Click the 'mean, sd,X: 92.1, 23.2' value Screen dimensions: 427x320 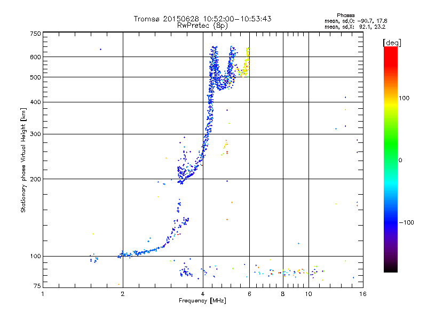click(x=355, y=27)
